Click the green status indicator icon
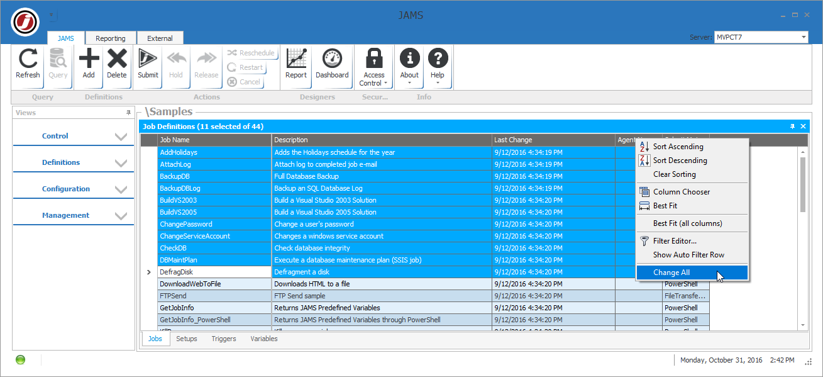The image size is (823, 377). pyautogui.click(x=21, y=360)
